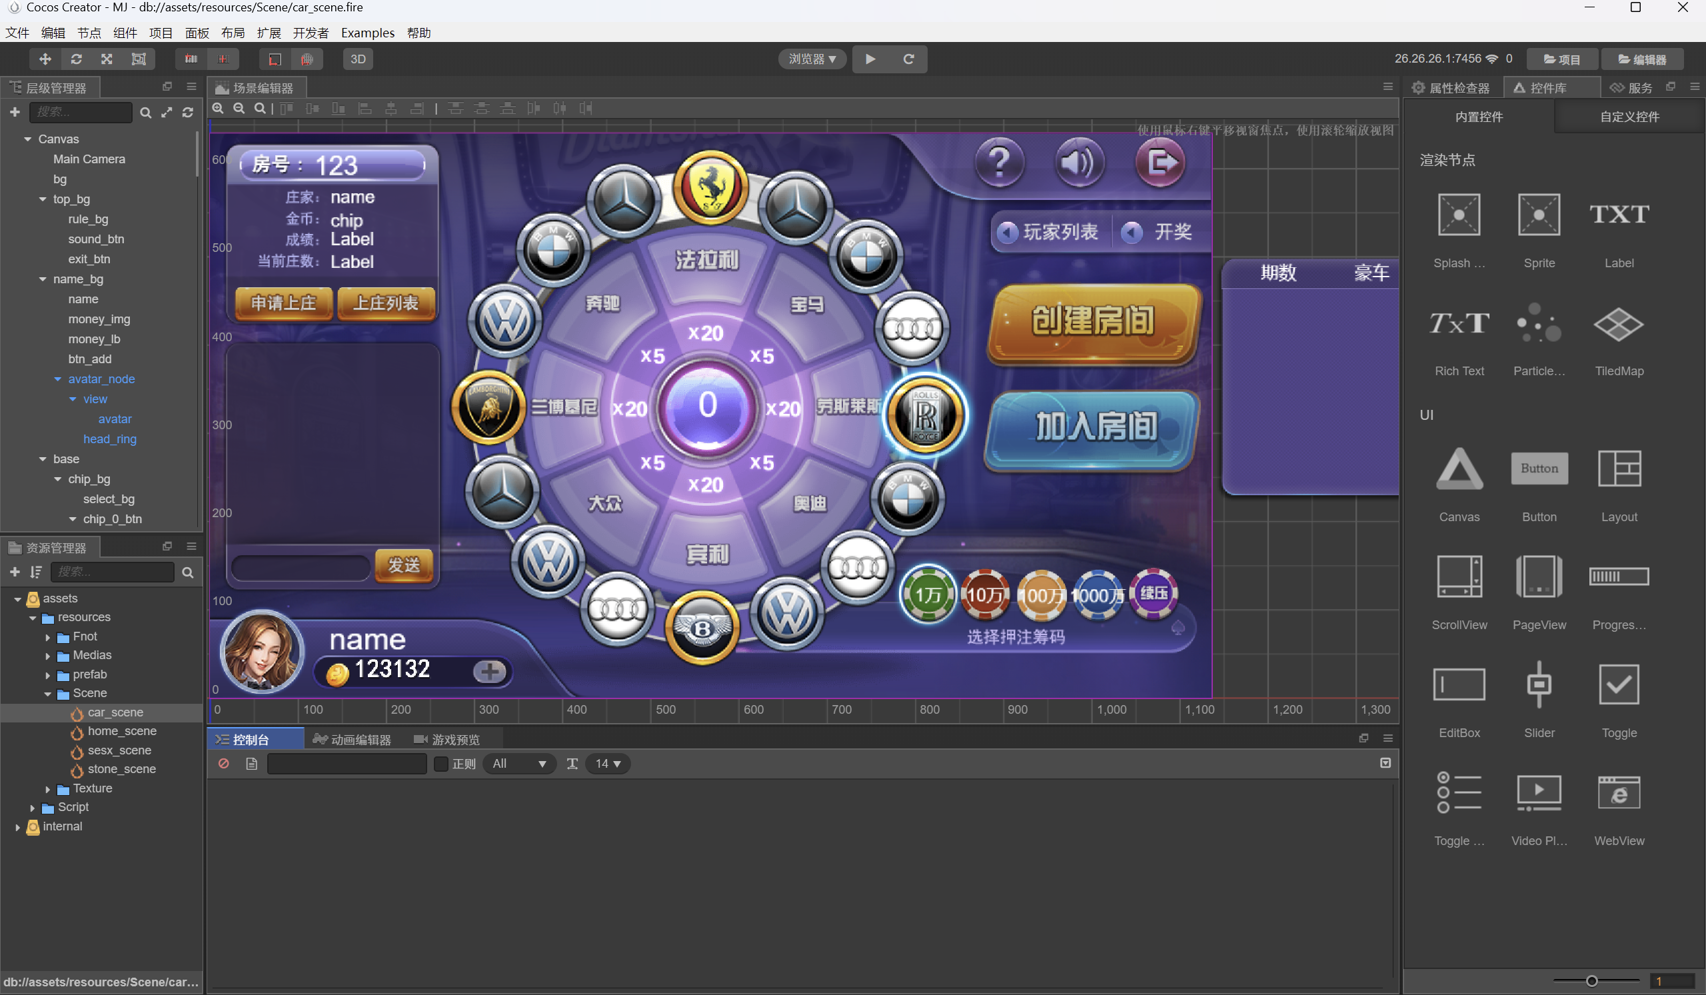Open the 组件 menu
This screenshot has width=1706, height=995.
(125, 33)
